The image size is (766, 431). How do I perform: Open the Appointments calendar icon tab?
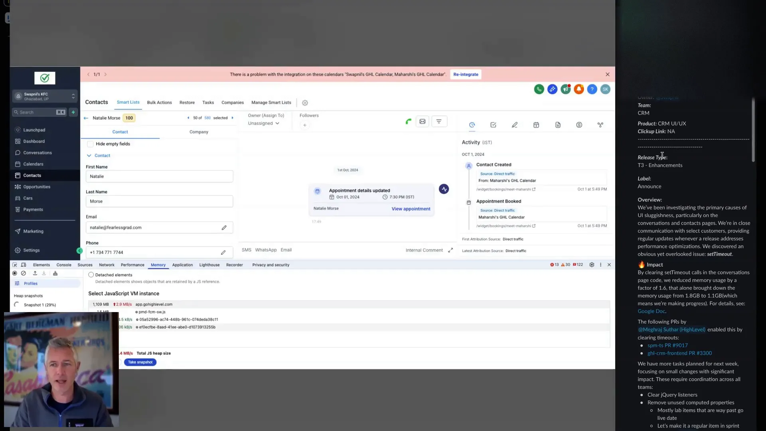pyautogui.click(x=536, y=125)
